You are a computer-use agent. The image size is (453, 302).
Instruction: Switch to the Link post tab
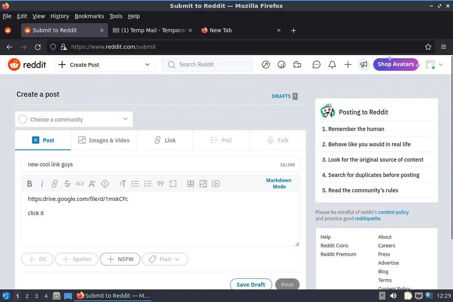(x=165, y=140)
